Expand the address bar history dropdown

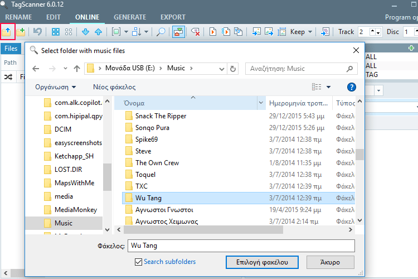[x=221, y=69]
